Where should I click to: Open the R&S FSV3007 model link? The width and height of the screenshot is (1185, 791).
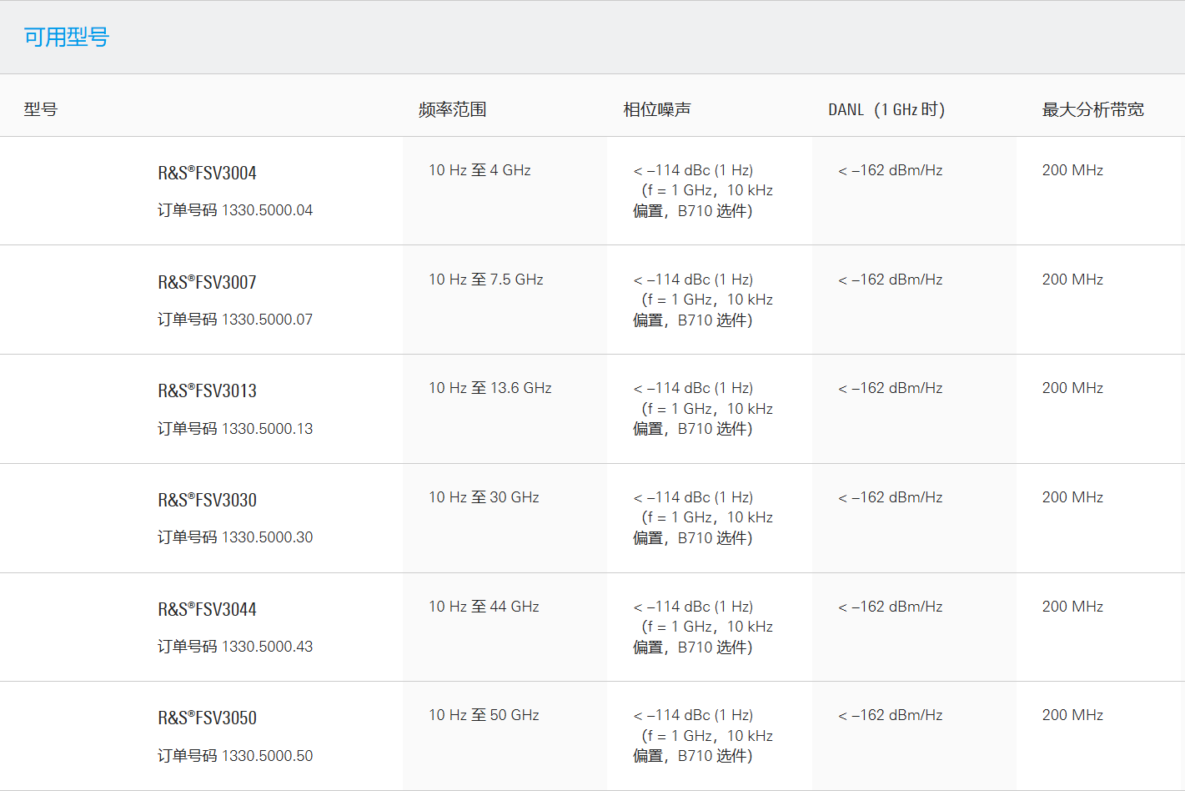point(207,282)
